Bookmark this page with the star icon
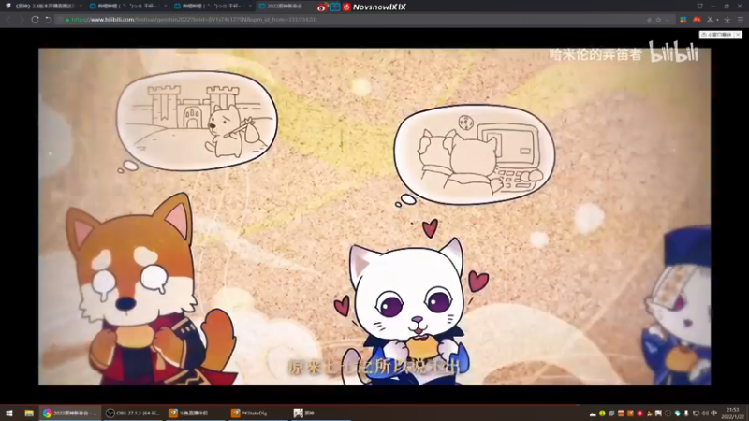749x421 pixels. click(x=658, y=20)
